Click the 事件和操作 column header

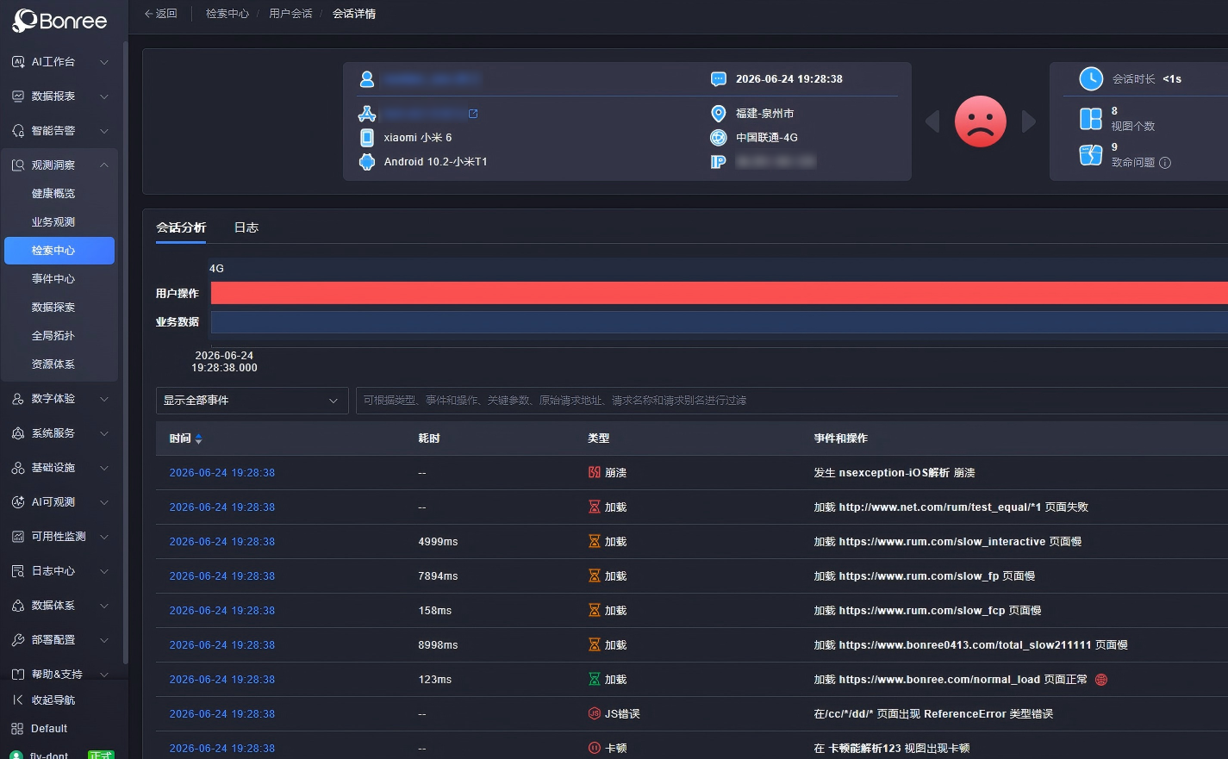click(840, 439)
